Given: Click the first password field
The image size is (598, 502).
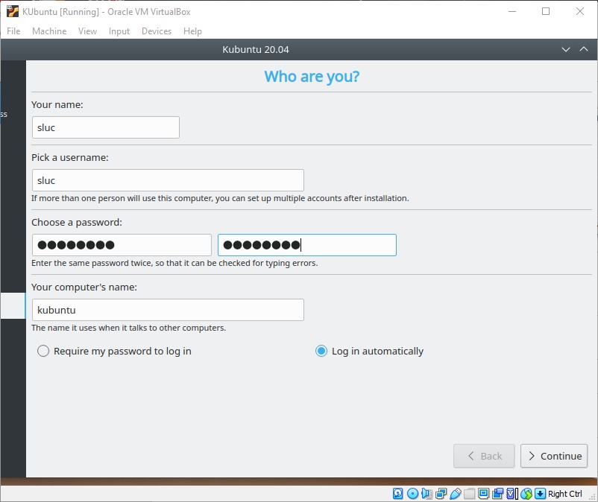Looking at the screenshot, I should (x=122, y=245).
